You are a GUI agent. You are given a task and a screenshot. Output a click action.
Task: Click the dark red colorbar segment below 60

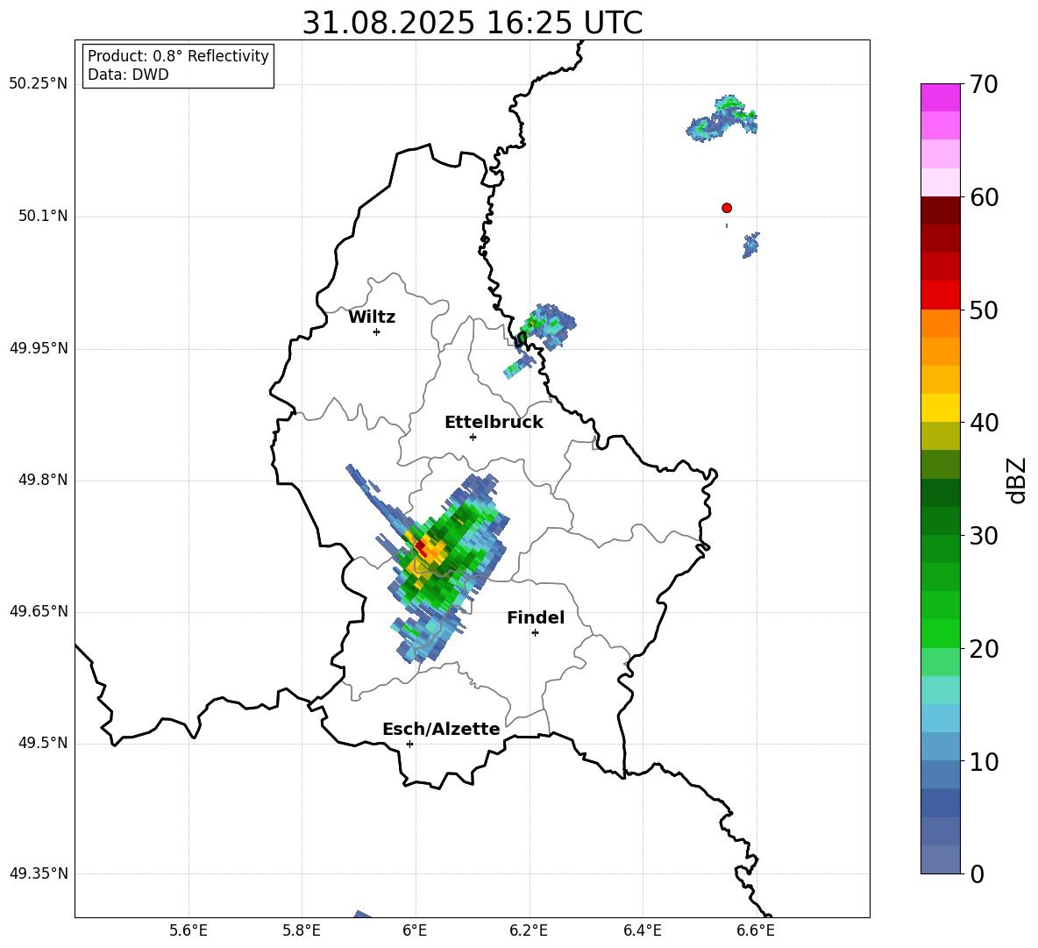point(941,210)
